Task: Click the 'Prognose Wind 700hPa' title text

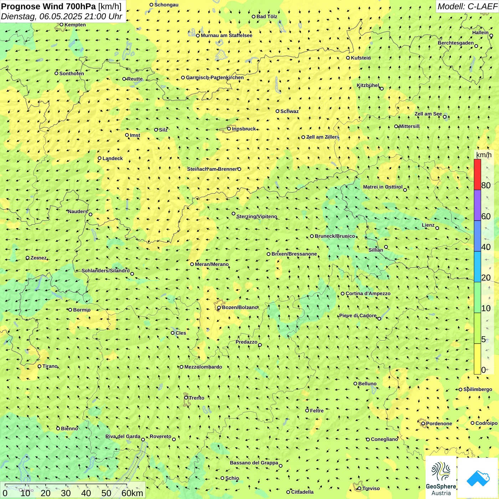Action: coord(48,6)
